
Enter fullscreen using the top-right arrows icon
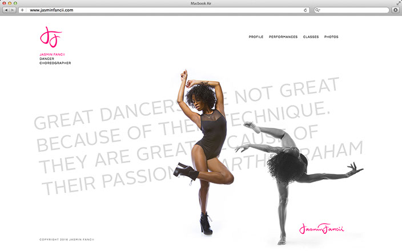(x=398, y=3)
